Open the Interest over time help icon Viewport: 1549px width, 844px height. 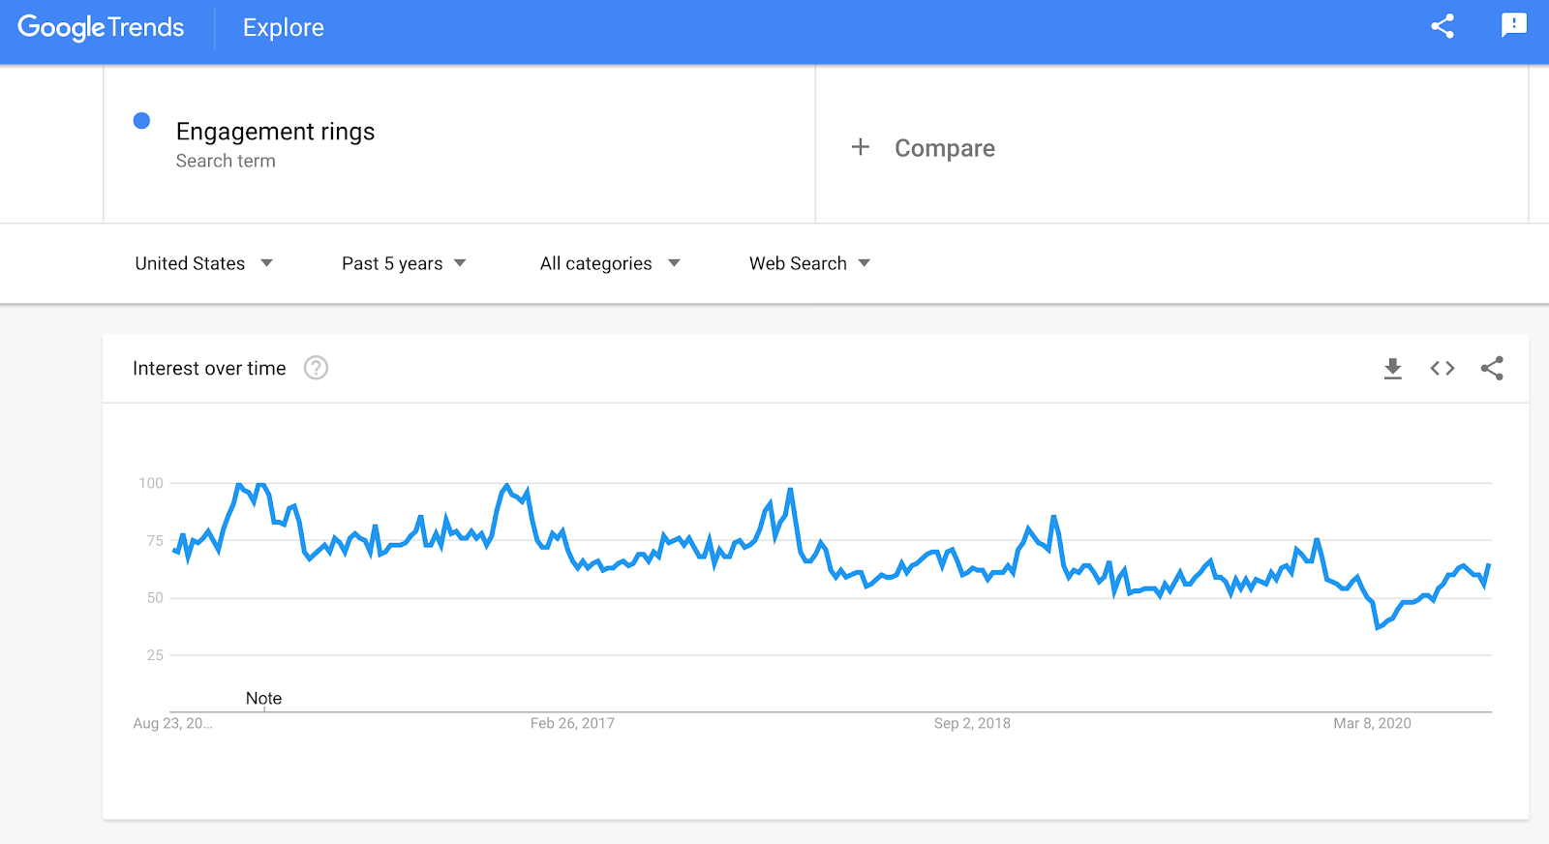(316, 368)
